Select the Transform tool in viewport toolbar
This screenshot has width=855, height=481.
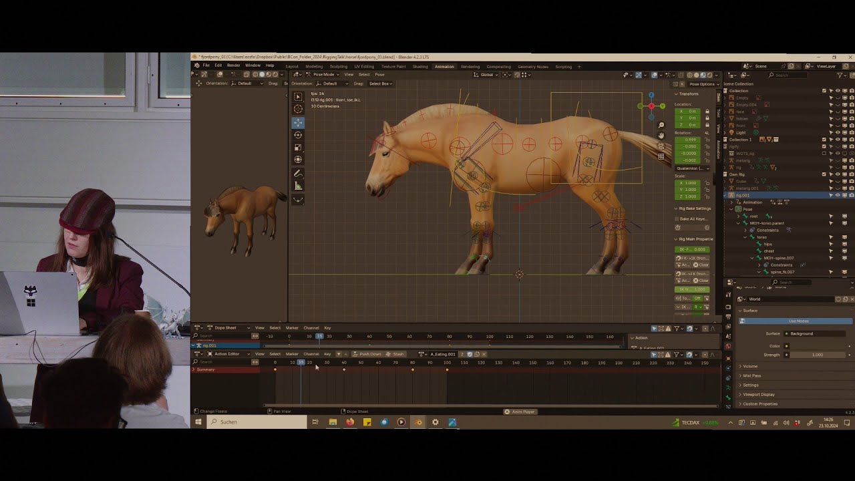coord(298,159)
